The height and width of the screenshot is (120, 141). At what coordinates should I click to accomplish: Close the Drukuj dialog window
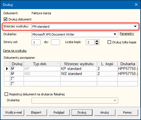[x=136, y=4]
